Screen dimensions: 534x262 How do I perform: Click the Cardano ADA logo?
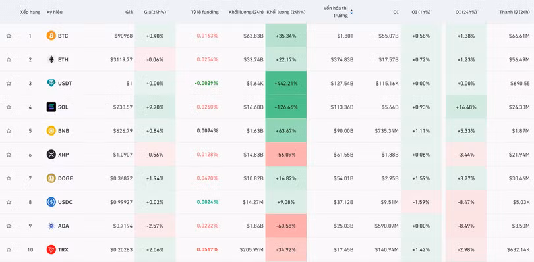(51, 226)
